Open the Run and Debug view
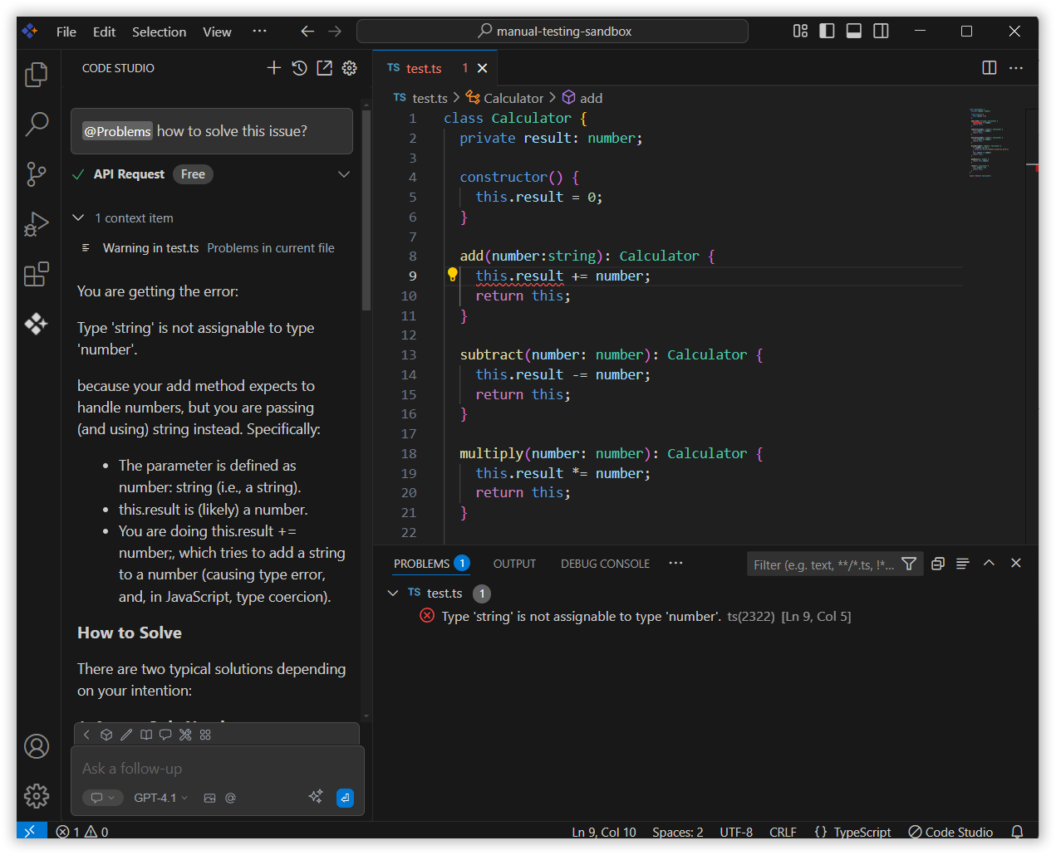This screenshot has height=855, width=1056. pyautogui.click(x=36, y=224)
